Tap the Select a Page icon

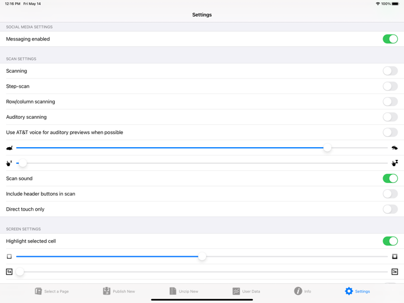(39, 291)
